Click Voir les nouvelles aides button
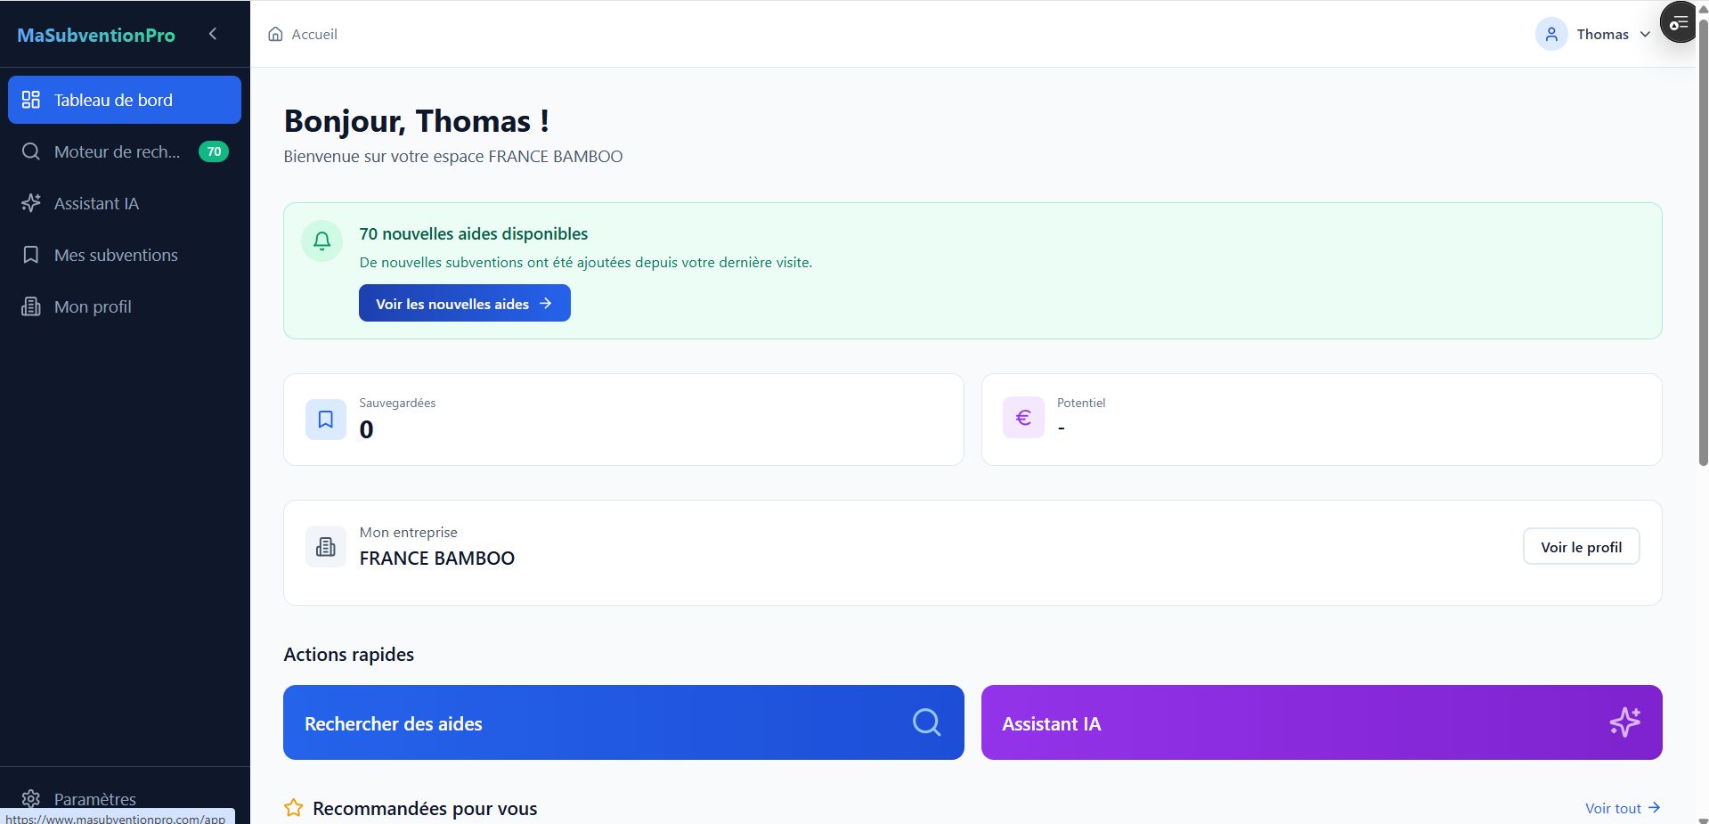Image resolution: width=1709 pixels, height=824 pixels. (x=465, y=303)
